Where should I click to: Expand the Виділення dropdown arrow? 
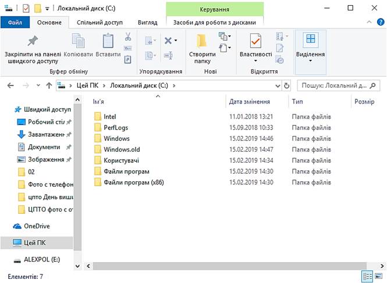pyautogui.click(x=311, y=61)
